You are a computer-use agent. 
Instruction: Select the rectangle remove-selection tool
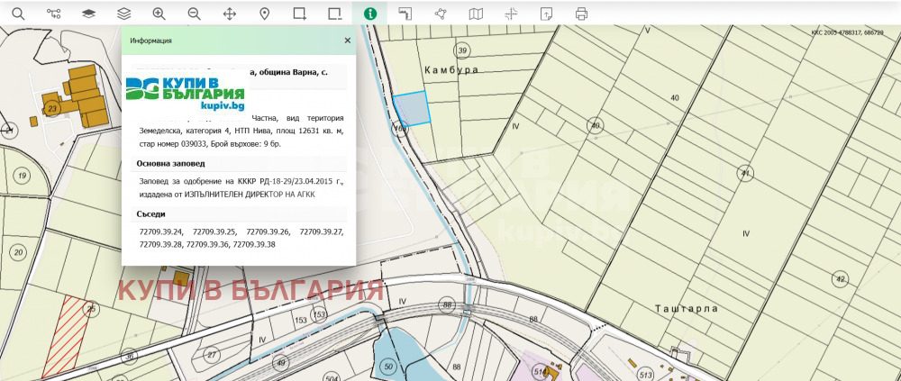(x=335, y=14)
